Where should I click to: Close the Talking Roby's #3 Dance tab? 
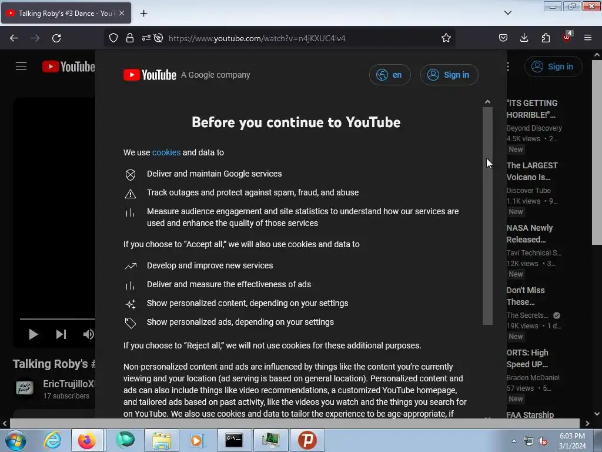click(x=122, y=13)
